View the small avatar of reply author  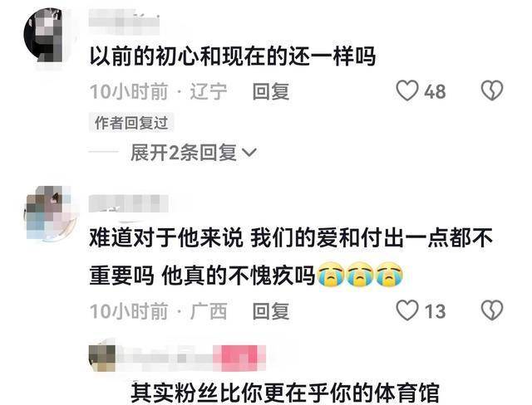coord(102,358)
